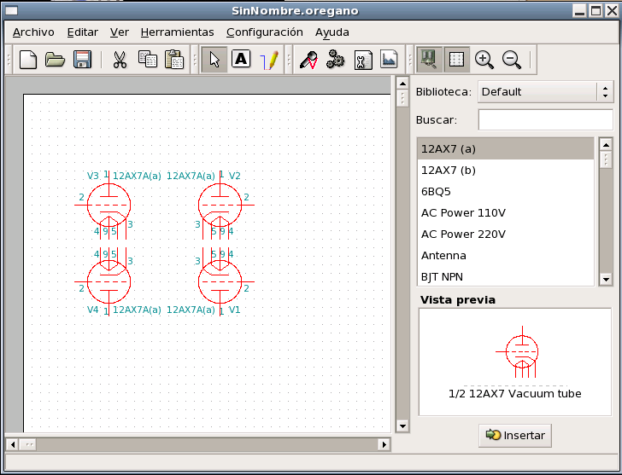Paste from the clipboard icon
This screenshot has width=622, height=475.
pyautogui.click(x=174, y=60)
